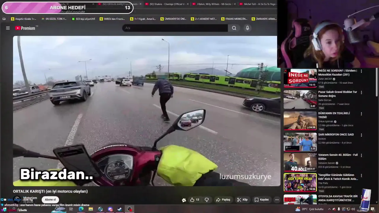Close the 'Shakira - Chantaje' tab
The height and width of the screenshot is (213, 379).
pos(187,4)
